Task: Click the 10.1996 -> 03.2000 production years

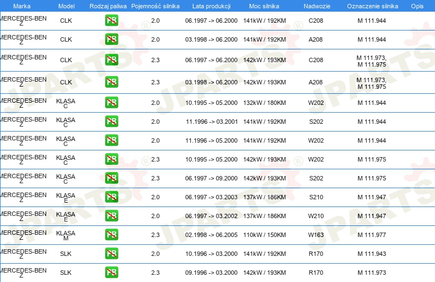Action: tap(211, 254)
